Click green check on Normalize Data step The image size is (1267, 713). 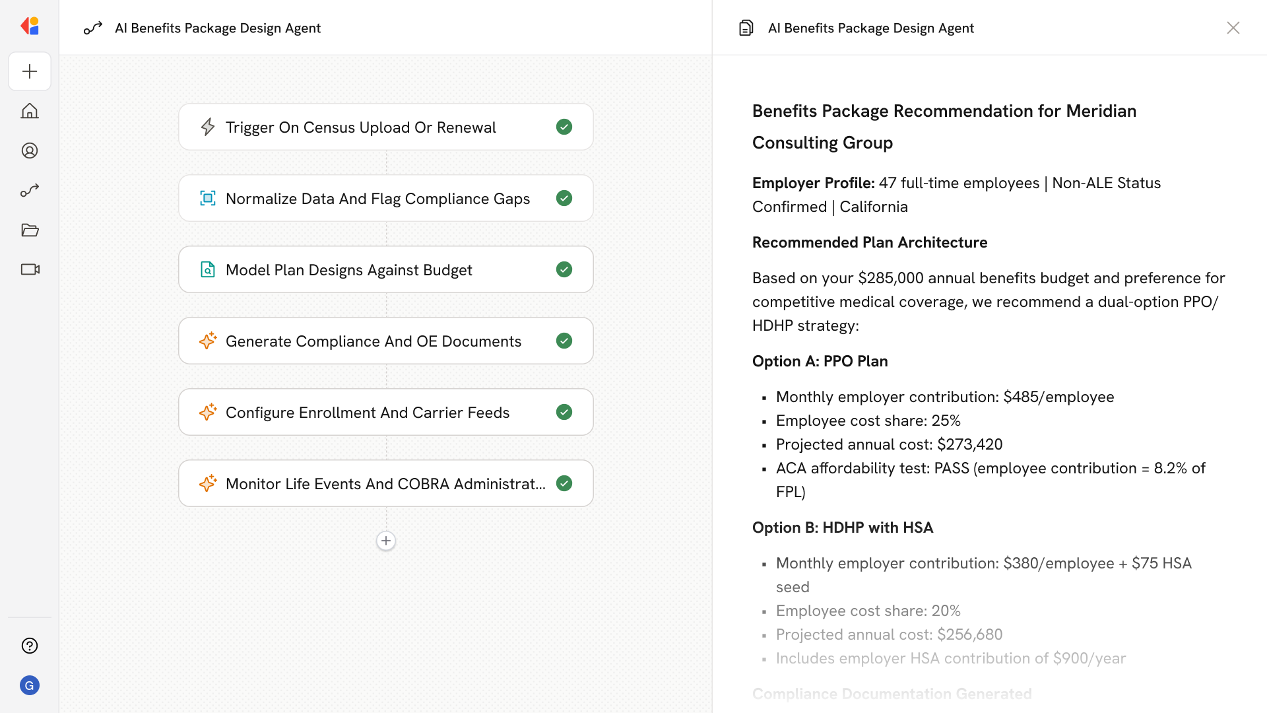[x=564, y=198]
